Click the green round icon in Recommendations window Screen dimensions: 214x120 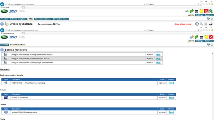[212, 45]
